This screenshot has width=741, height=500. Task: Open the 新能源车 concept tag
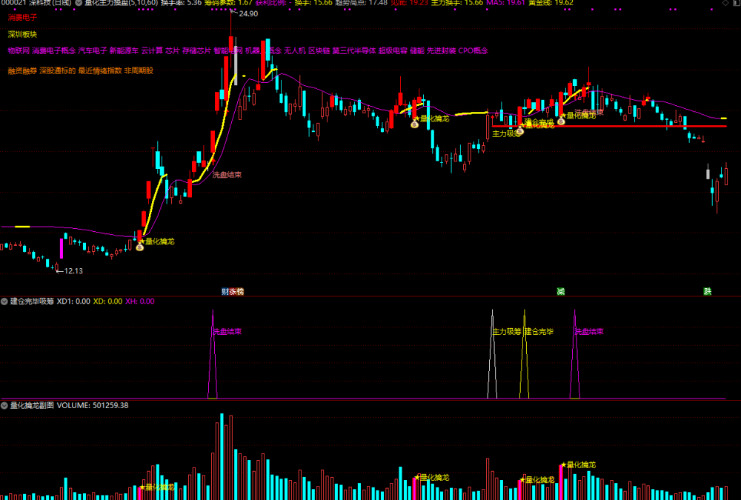point(124,50)
